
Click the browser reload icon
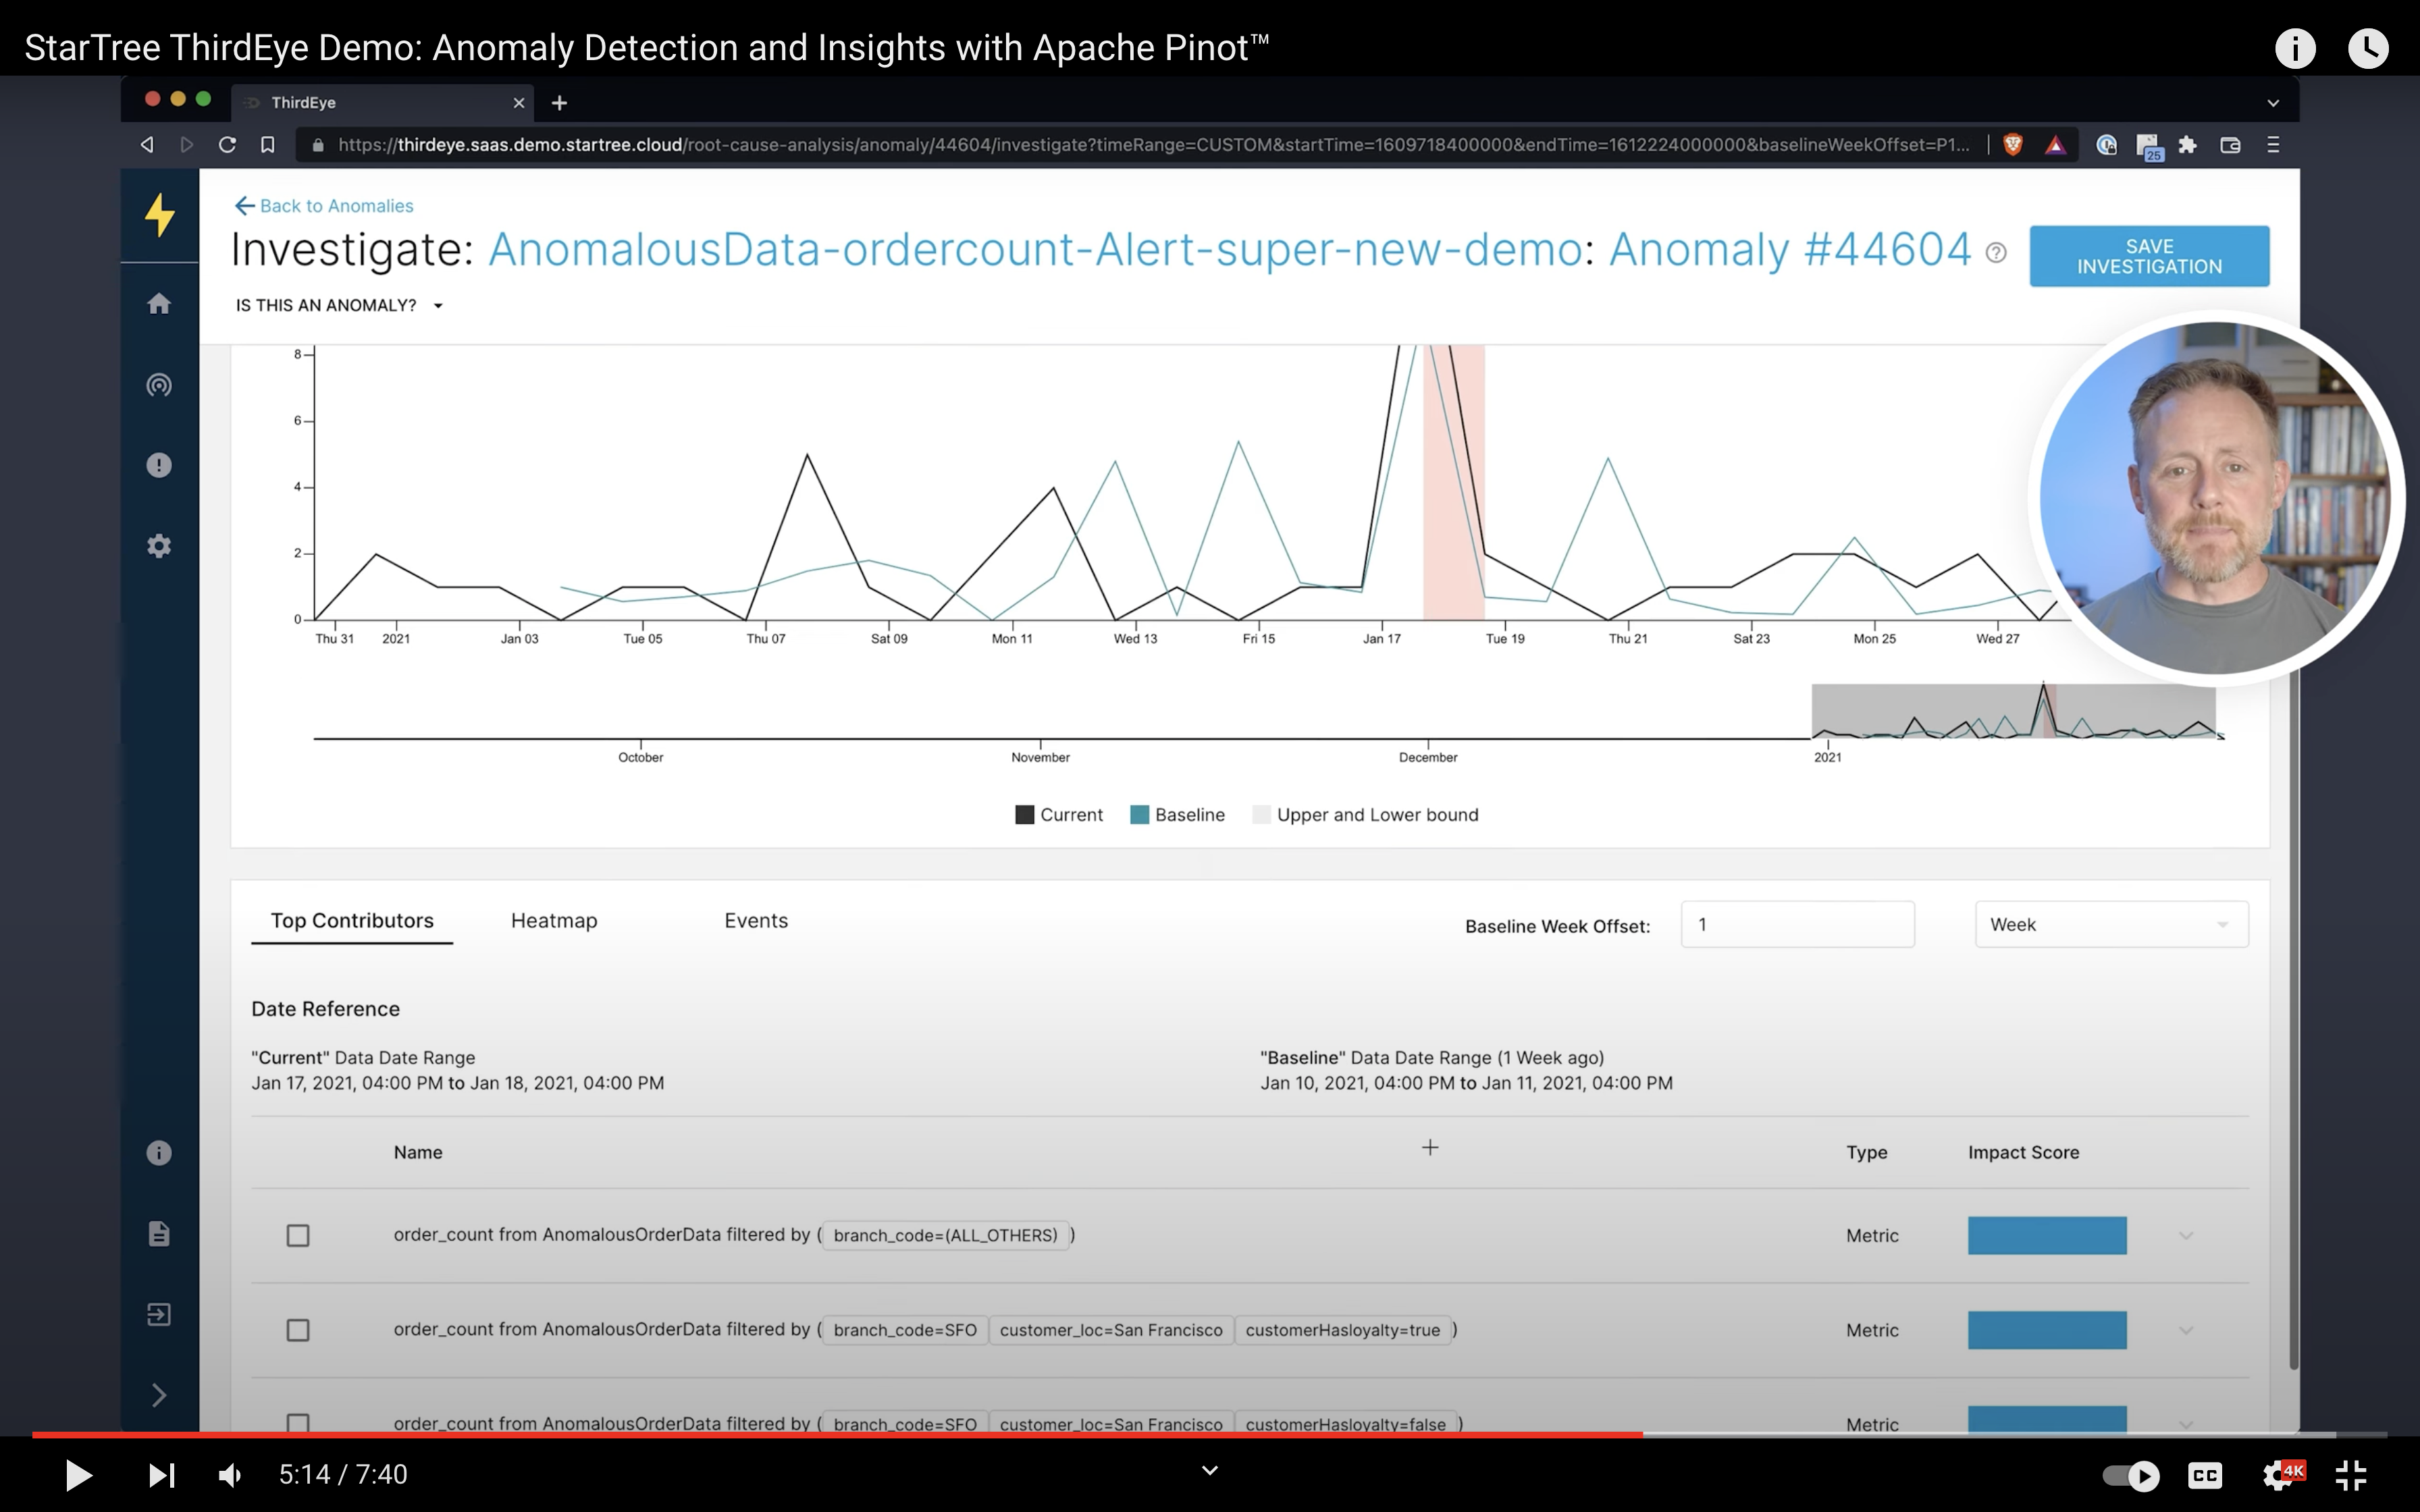pyautogui.click(x=227, y=145)
